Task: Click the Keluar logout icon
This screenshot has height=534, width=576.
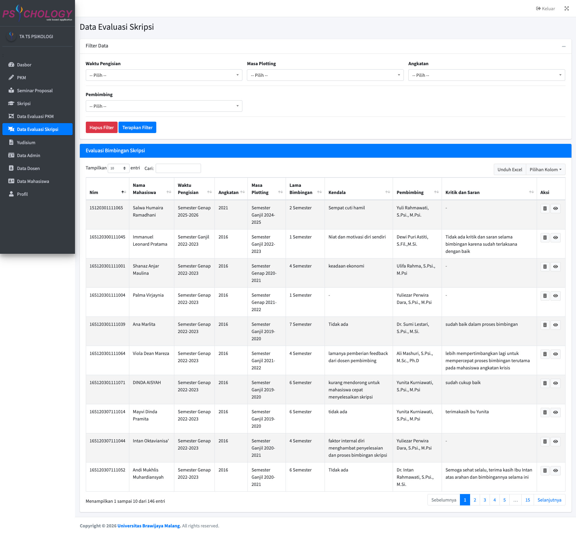Action: [538, 8]
